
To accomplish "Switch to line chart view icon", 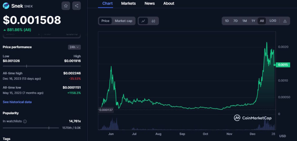I will (143, 21).
